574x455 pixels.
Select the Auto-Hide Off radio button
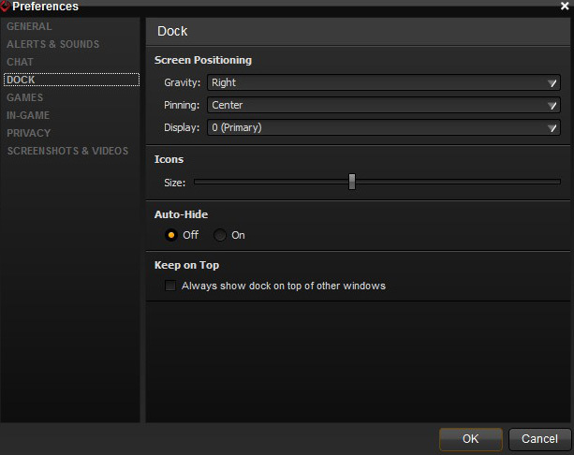click(x=171, y=235)
